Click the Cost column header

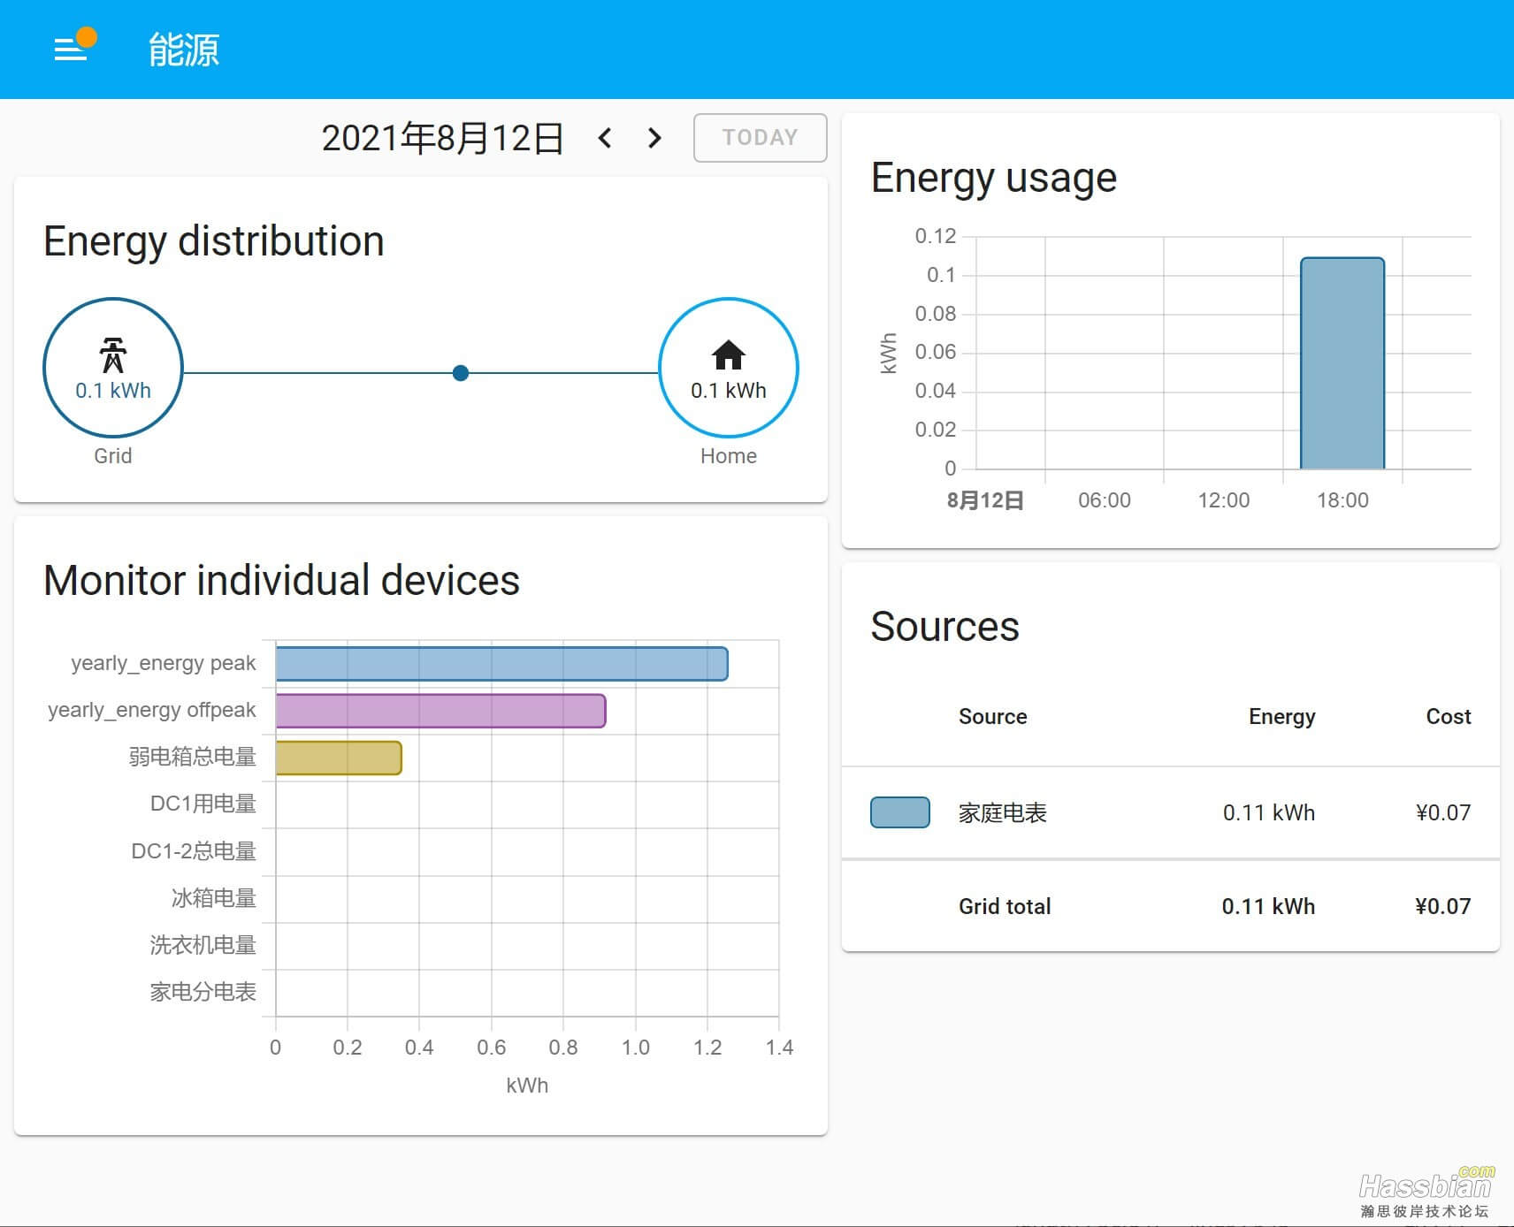click(x=1449, y=717)
